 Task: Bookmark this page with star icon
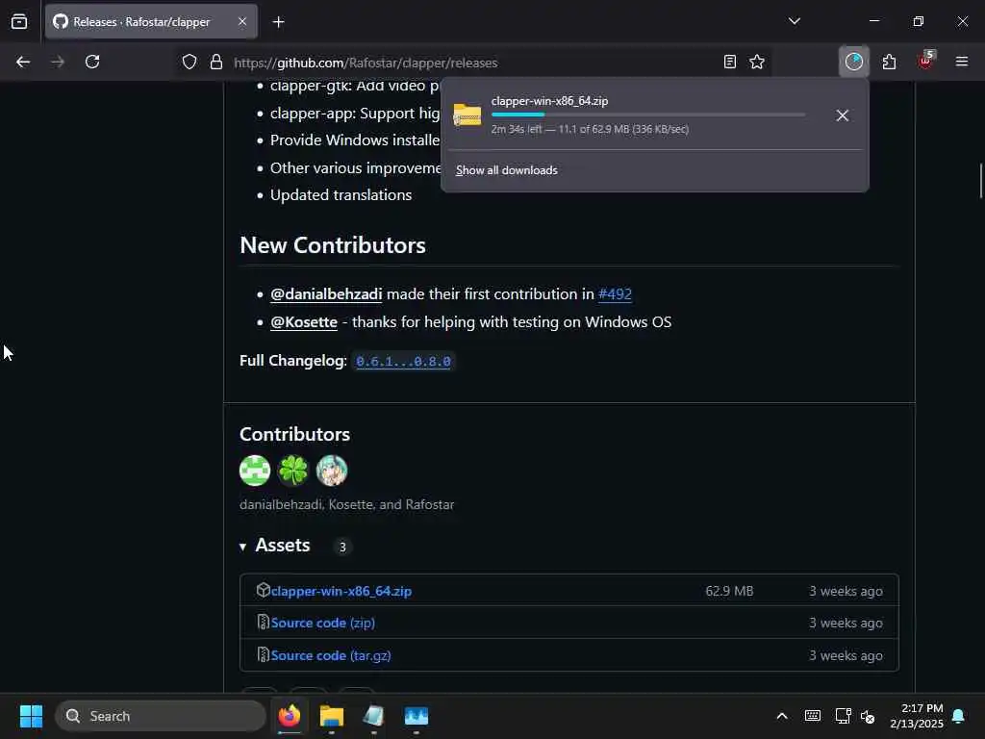pos(757,63)
